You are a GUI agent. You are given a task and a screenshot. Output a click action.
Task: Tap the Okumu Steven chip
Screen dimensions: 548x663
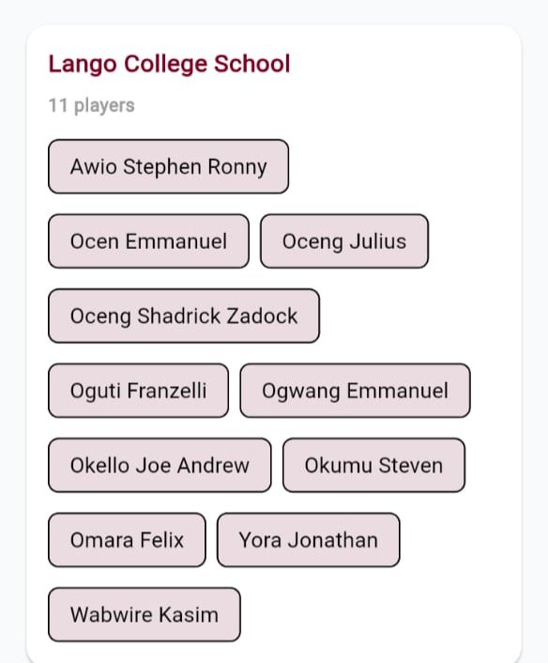[x=373, y=465]
